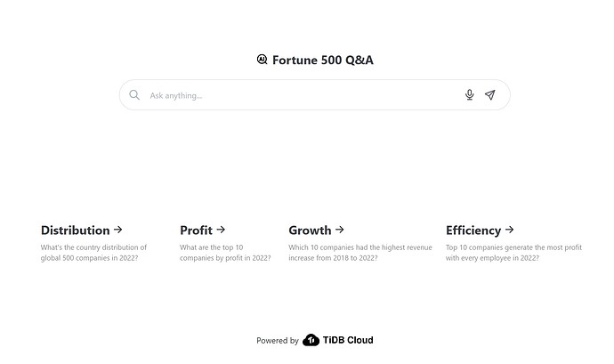Click the microphone voice input icon

[469, 95]
